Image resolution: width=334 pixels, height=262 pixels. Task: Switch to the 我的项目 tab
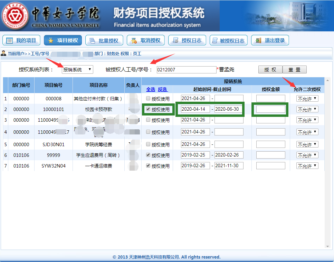coord(21,40)
